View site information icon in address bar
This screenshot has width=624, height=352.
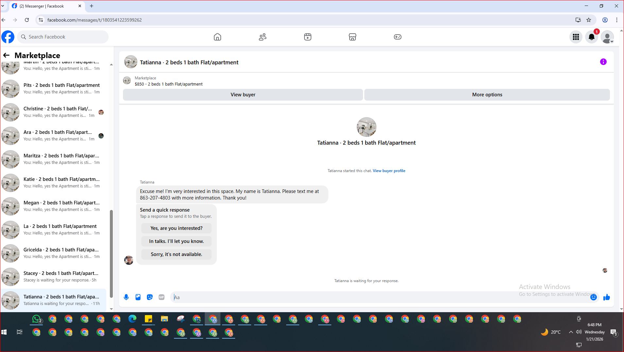point(41,20)
